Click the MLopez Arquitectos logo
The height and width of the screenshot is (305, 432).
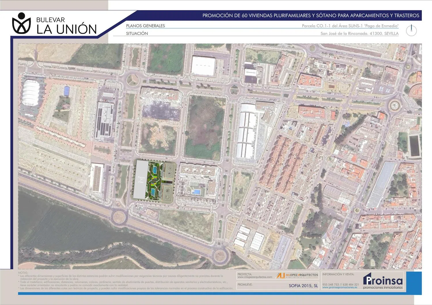297,275
